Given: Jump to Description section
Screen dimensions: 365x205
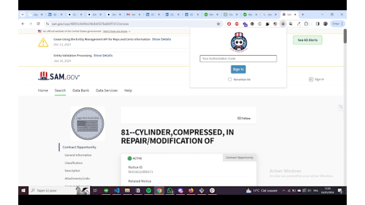Looking at the screenshot, I should (x=72, y=171).
